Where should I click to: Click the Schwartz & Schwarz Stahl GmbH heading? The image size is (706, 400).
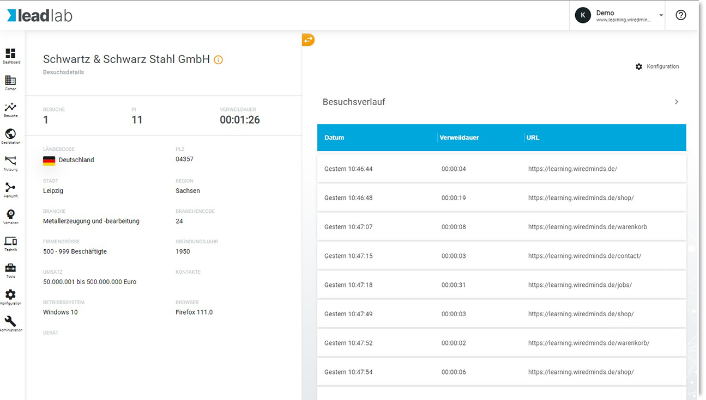[x=126, y=59]
